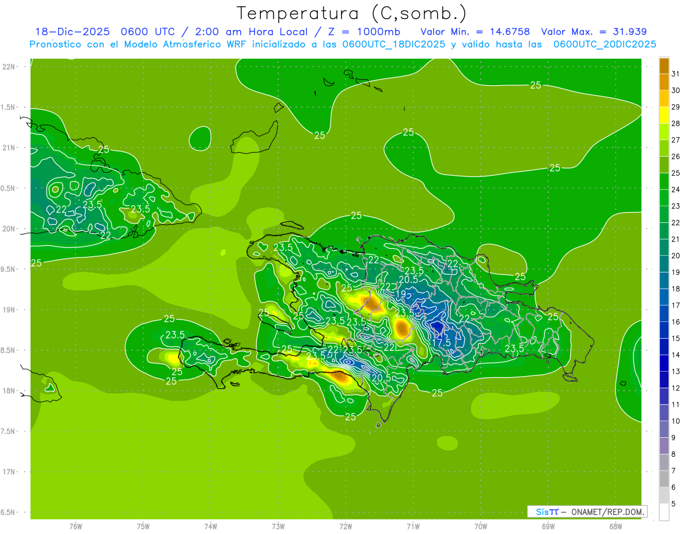Click the '2:00 am Hora Local' text
Image resolution: width=691 pixels, height=534 pixels.
(x=252, y=32)
